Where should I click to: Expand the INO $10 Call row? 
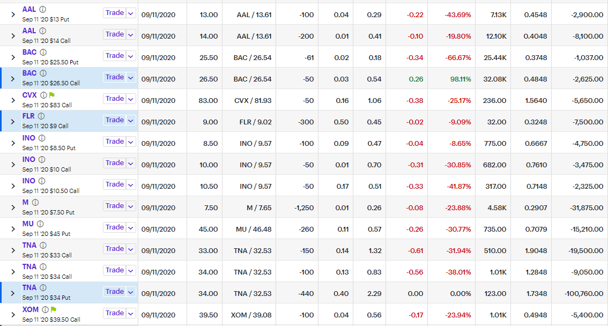point(13,165)
